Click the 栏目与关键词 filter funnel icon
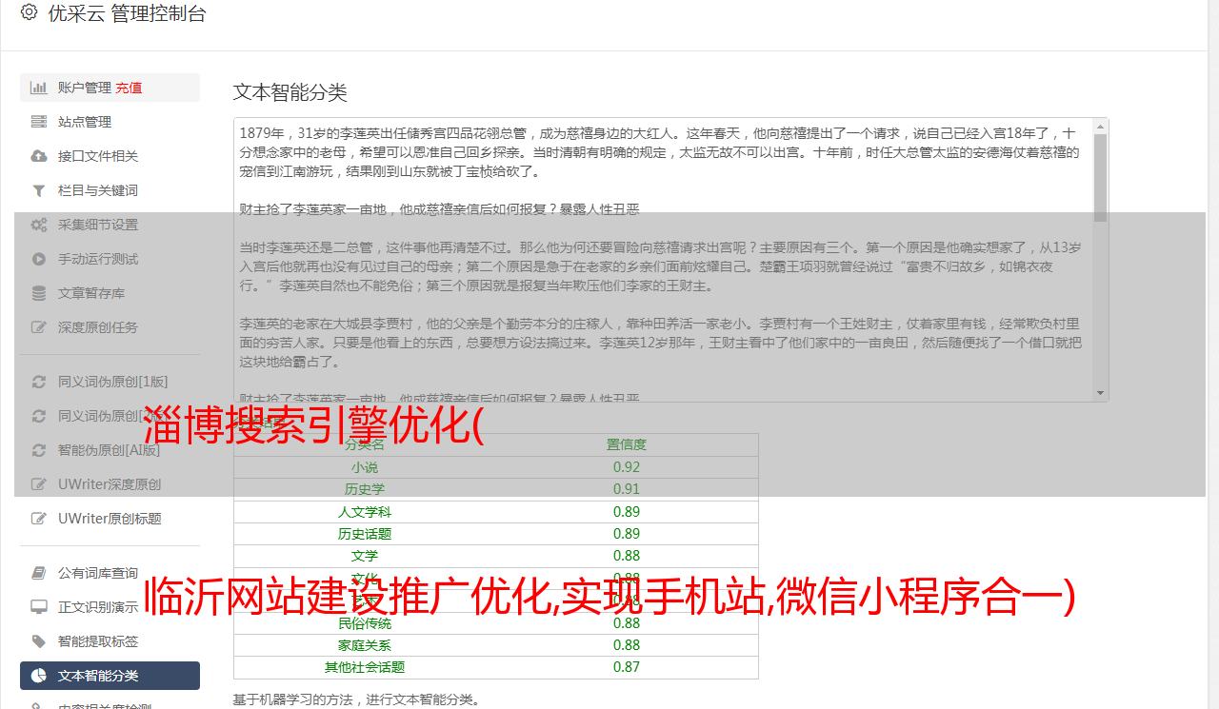Viewport: 1219px width, 709px height. tap(39, 190)
